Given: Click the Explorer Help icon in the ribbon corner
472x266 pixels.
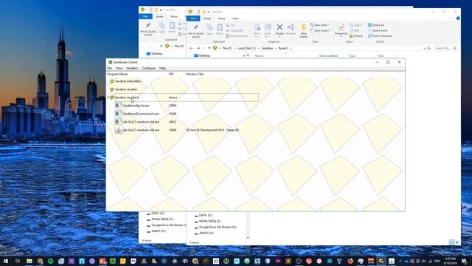Looking at the screenshot, I should (x=458, y=18).
